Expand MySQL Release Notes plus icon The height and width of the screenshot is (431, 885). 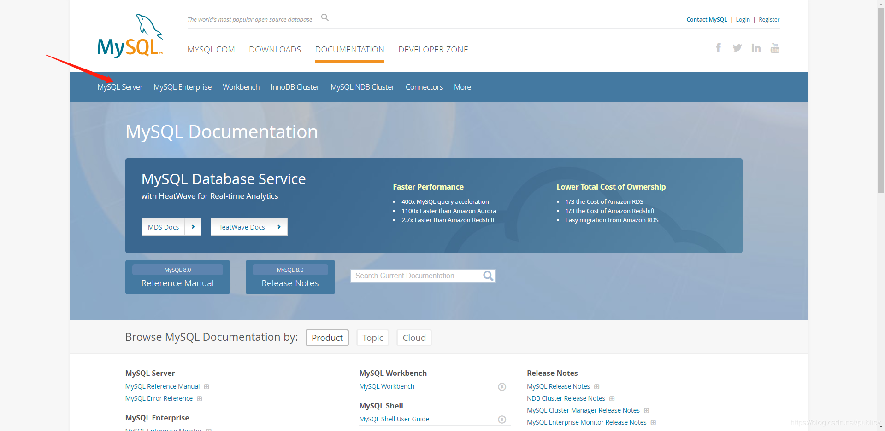pyautogui.click(x=596, y=387)
